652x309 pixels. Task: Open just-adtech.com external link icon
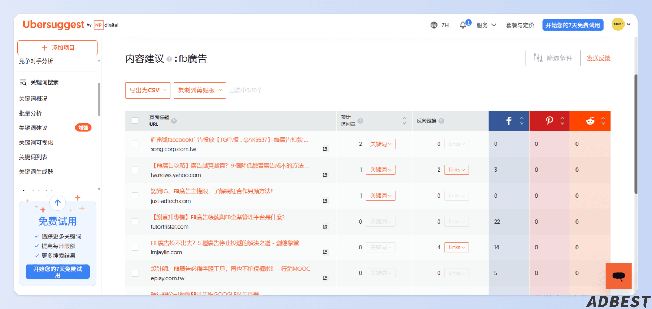click(325, 201)
